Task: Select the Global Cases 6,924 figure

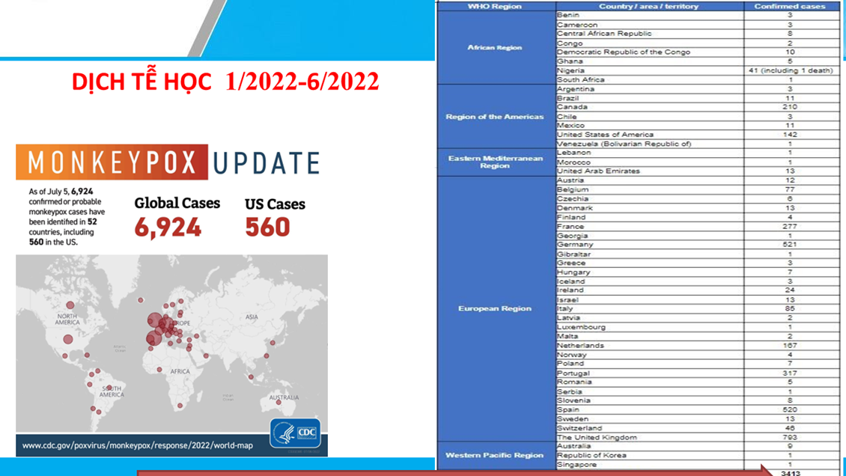Action: 168,227
